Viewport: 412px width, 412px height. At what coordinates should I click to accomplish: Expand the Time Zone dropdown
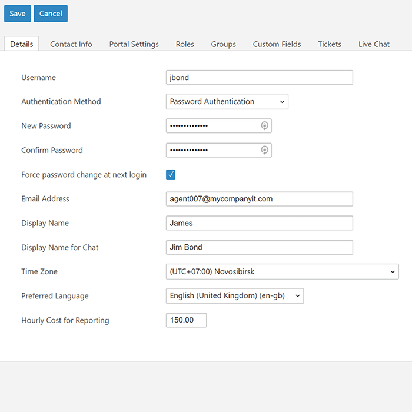(x=282, y=271)
